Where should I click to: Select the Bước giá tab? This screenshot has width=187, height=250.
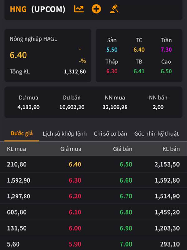click(x=22, y=133)
